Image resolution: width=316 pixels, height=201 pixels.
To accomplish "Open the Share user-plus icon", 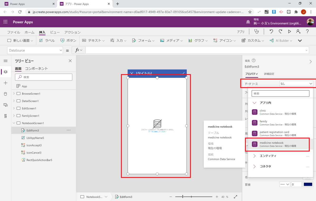I will tap(298, 32).
